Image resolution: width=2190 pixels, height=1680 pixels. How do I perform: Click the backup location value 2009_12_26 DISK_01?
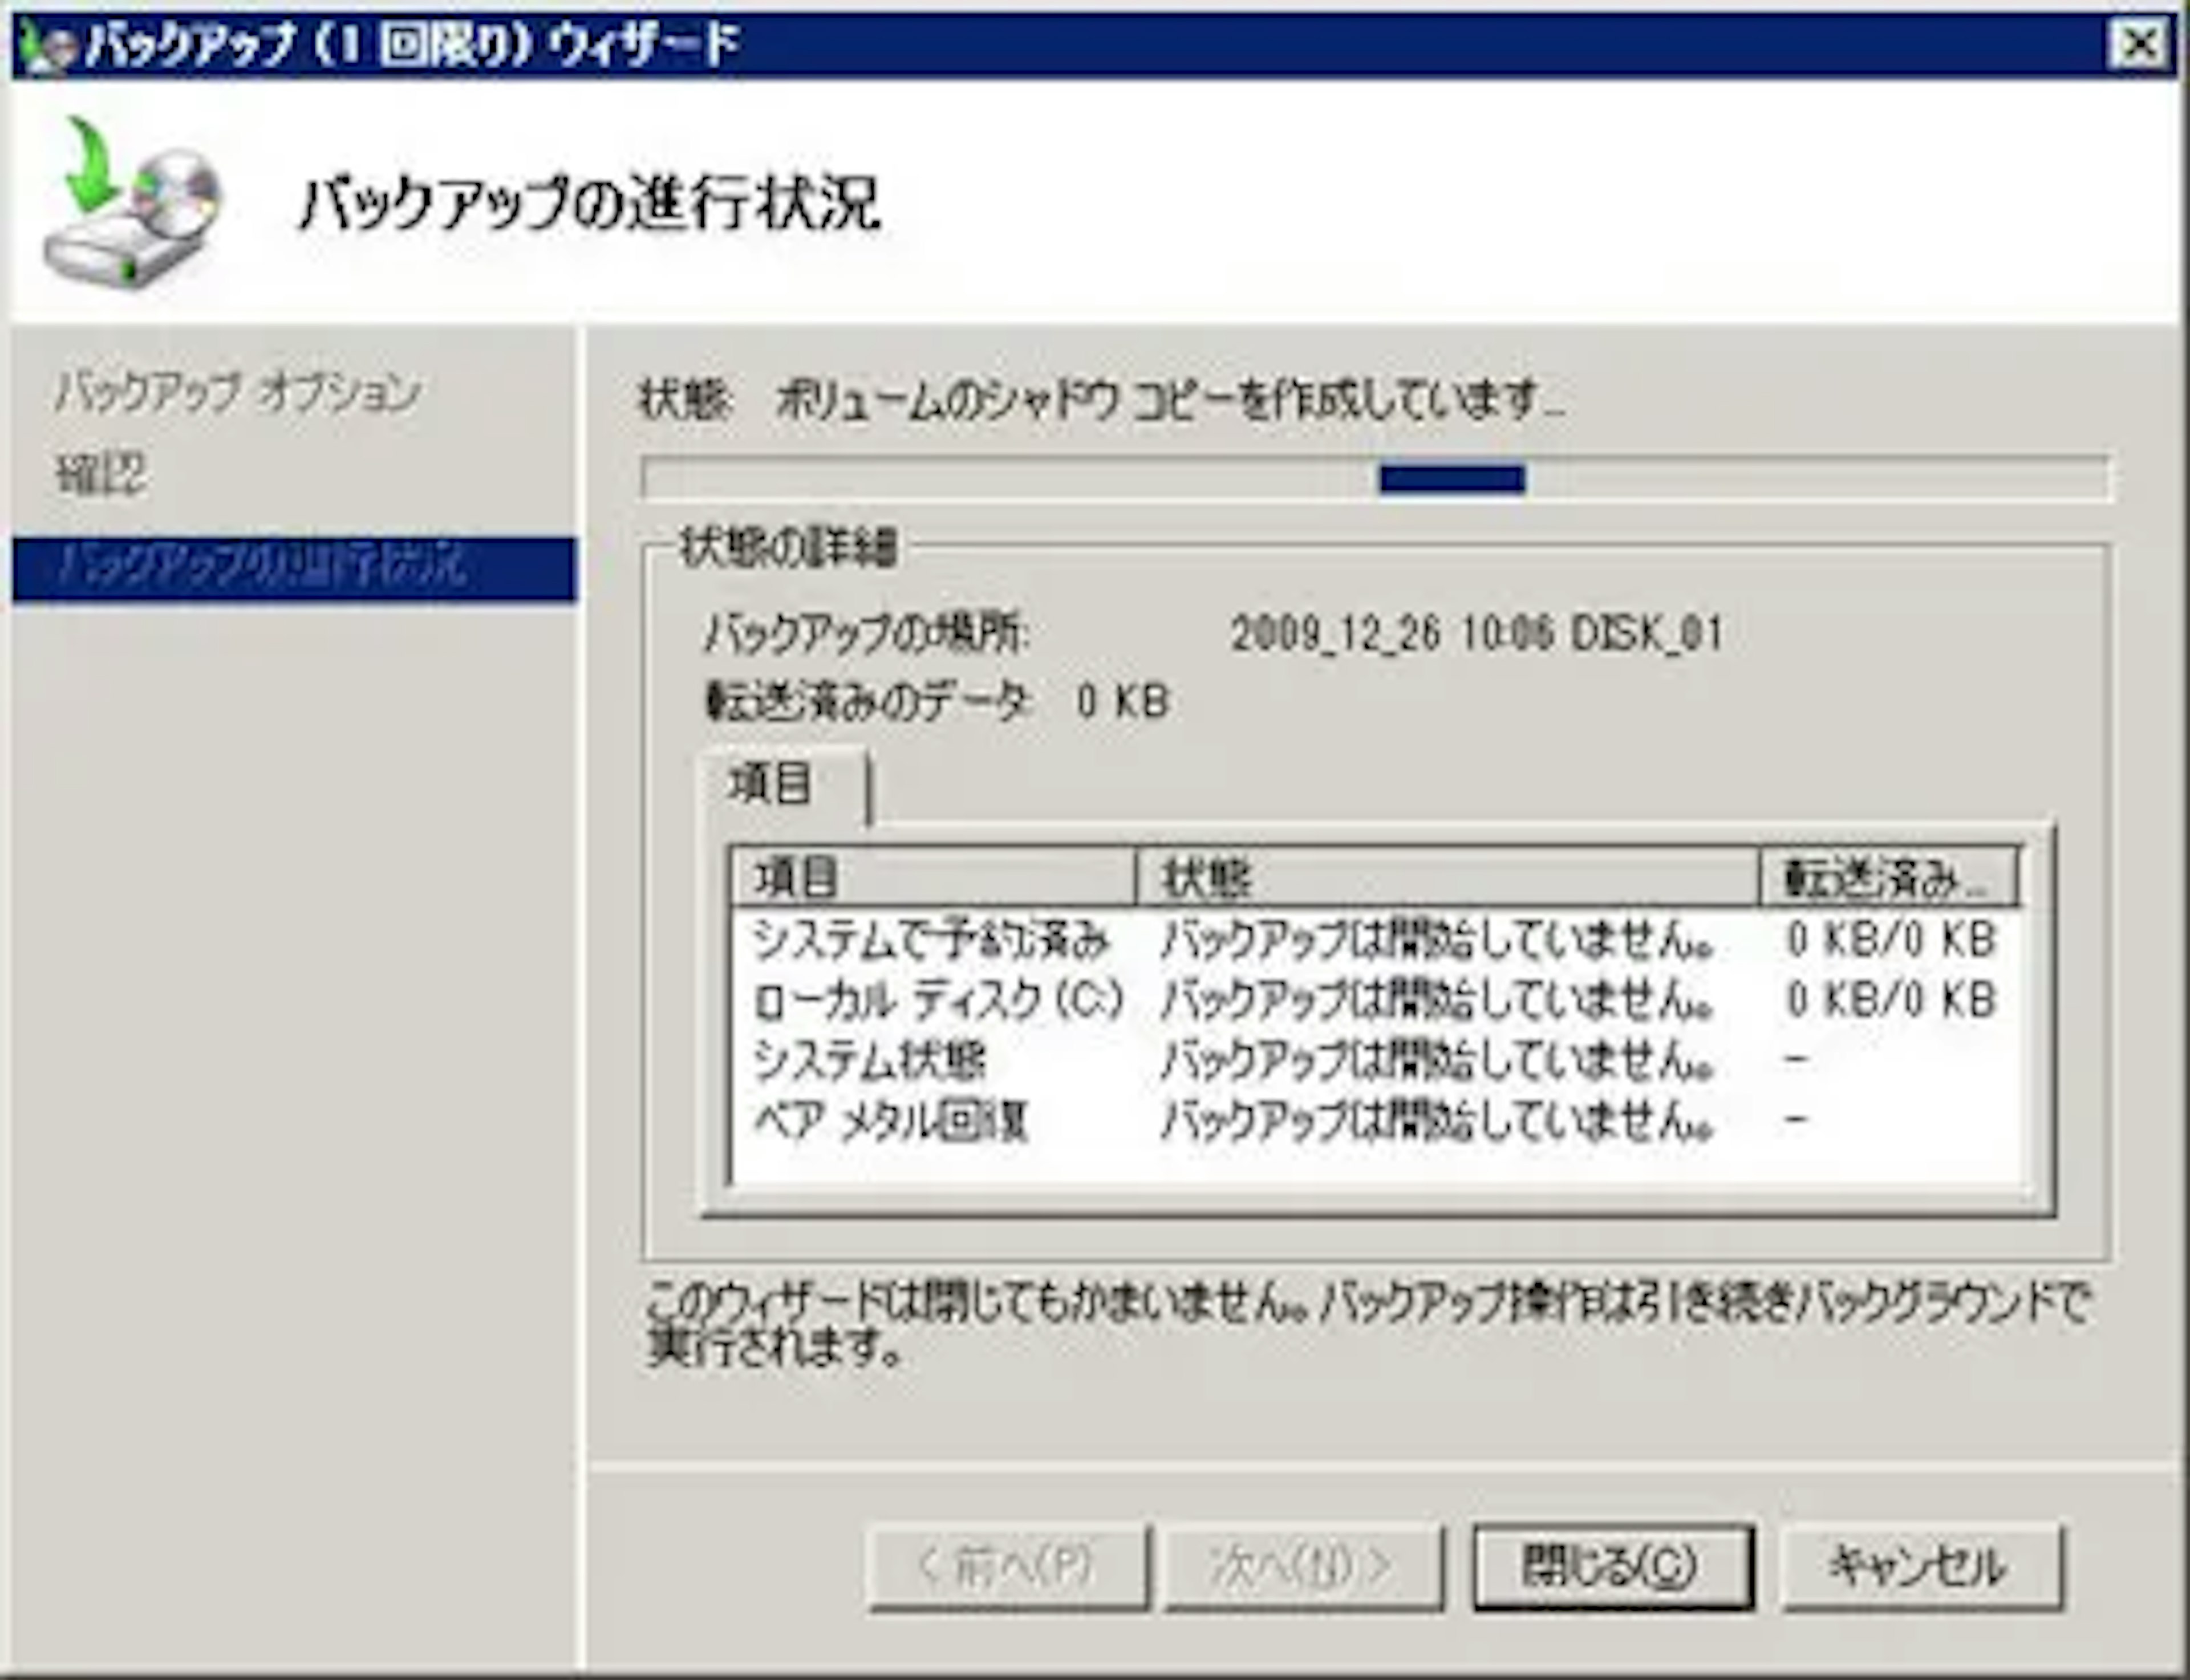click(1477, 634)
